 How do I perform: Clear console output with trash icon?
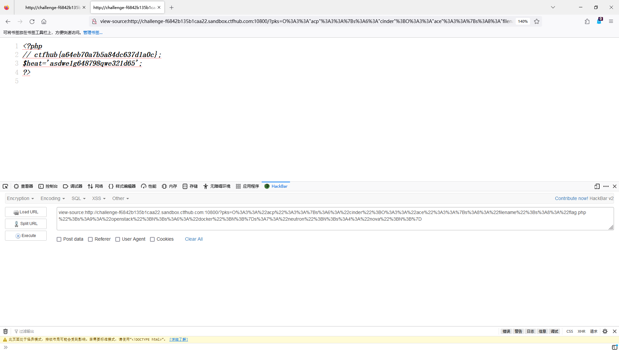[5, 331]
